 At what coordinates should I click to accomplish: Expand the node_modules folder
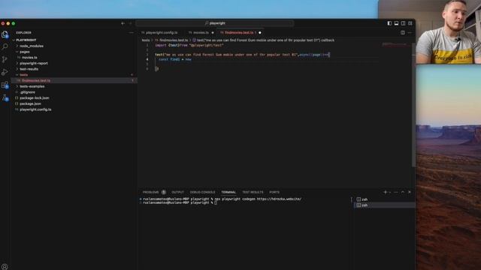pyautogui.click(x=32, y=46)
